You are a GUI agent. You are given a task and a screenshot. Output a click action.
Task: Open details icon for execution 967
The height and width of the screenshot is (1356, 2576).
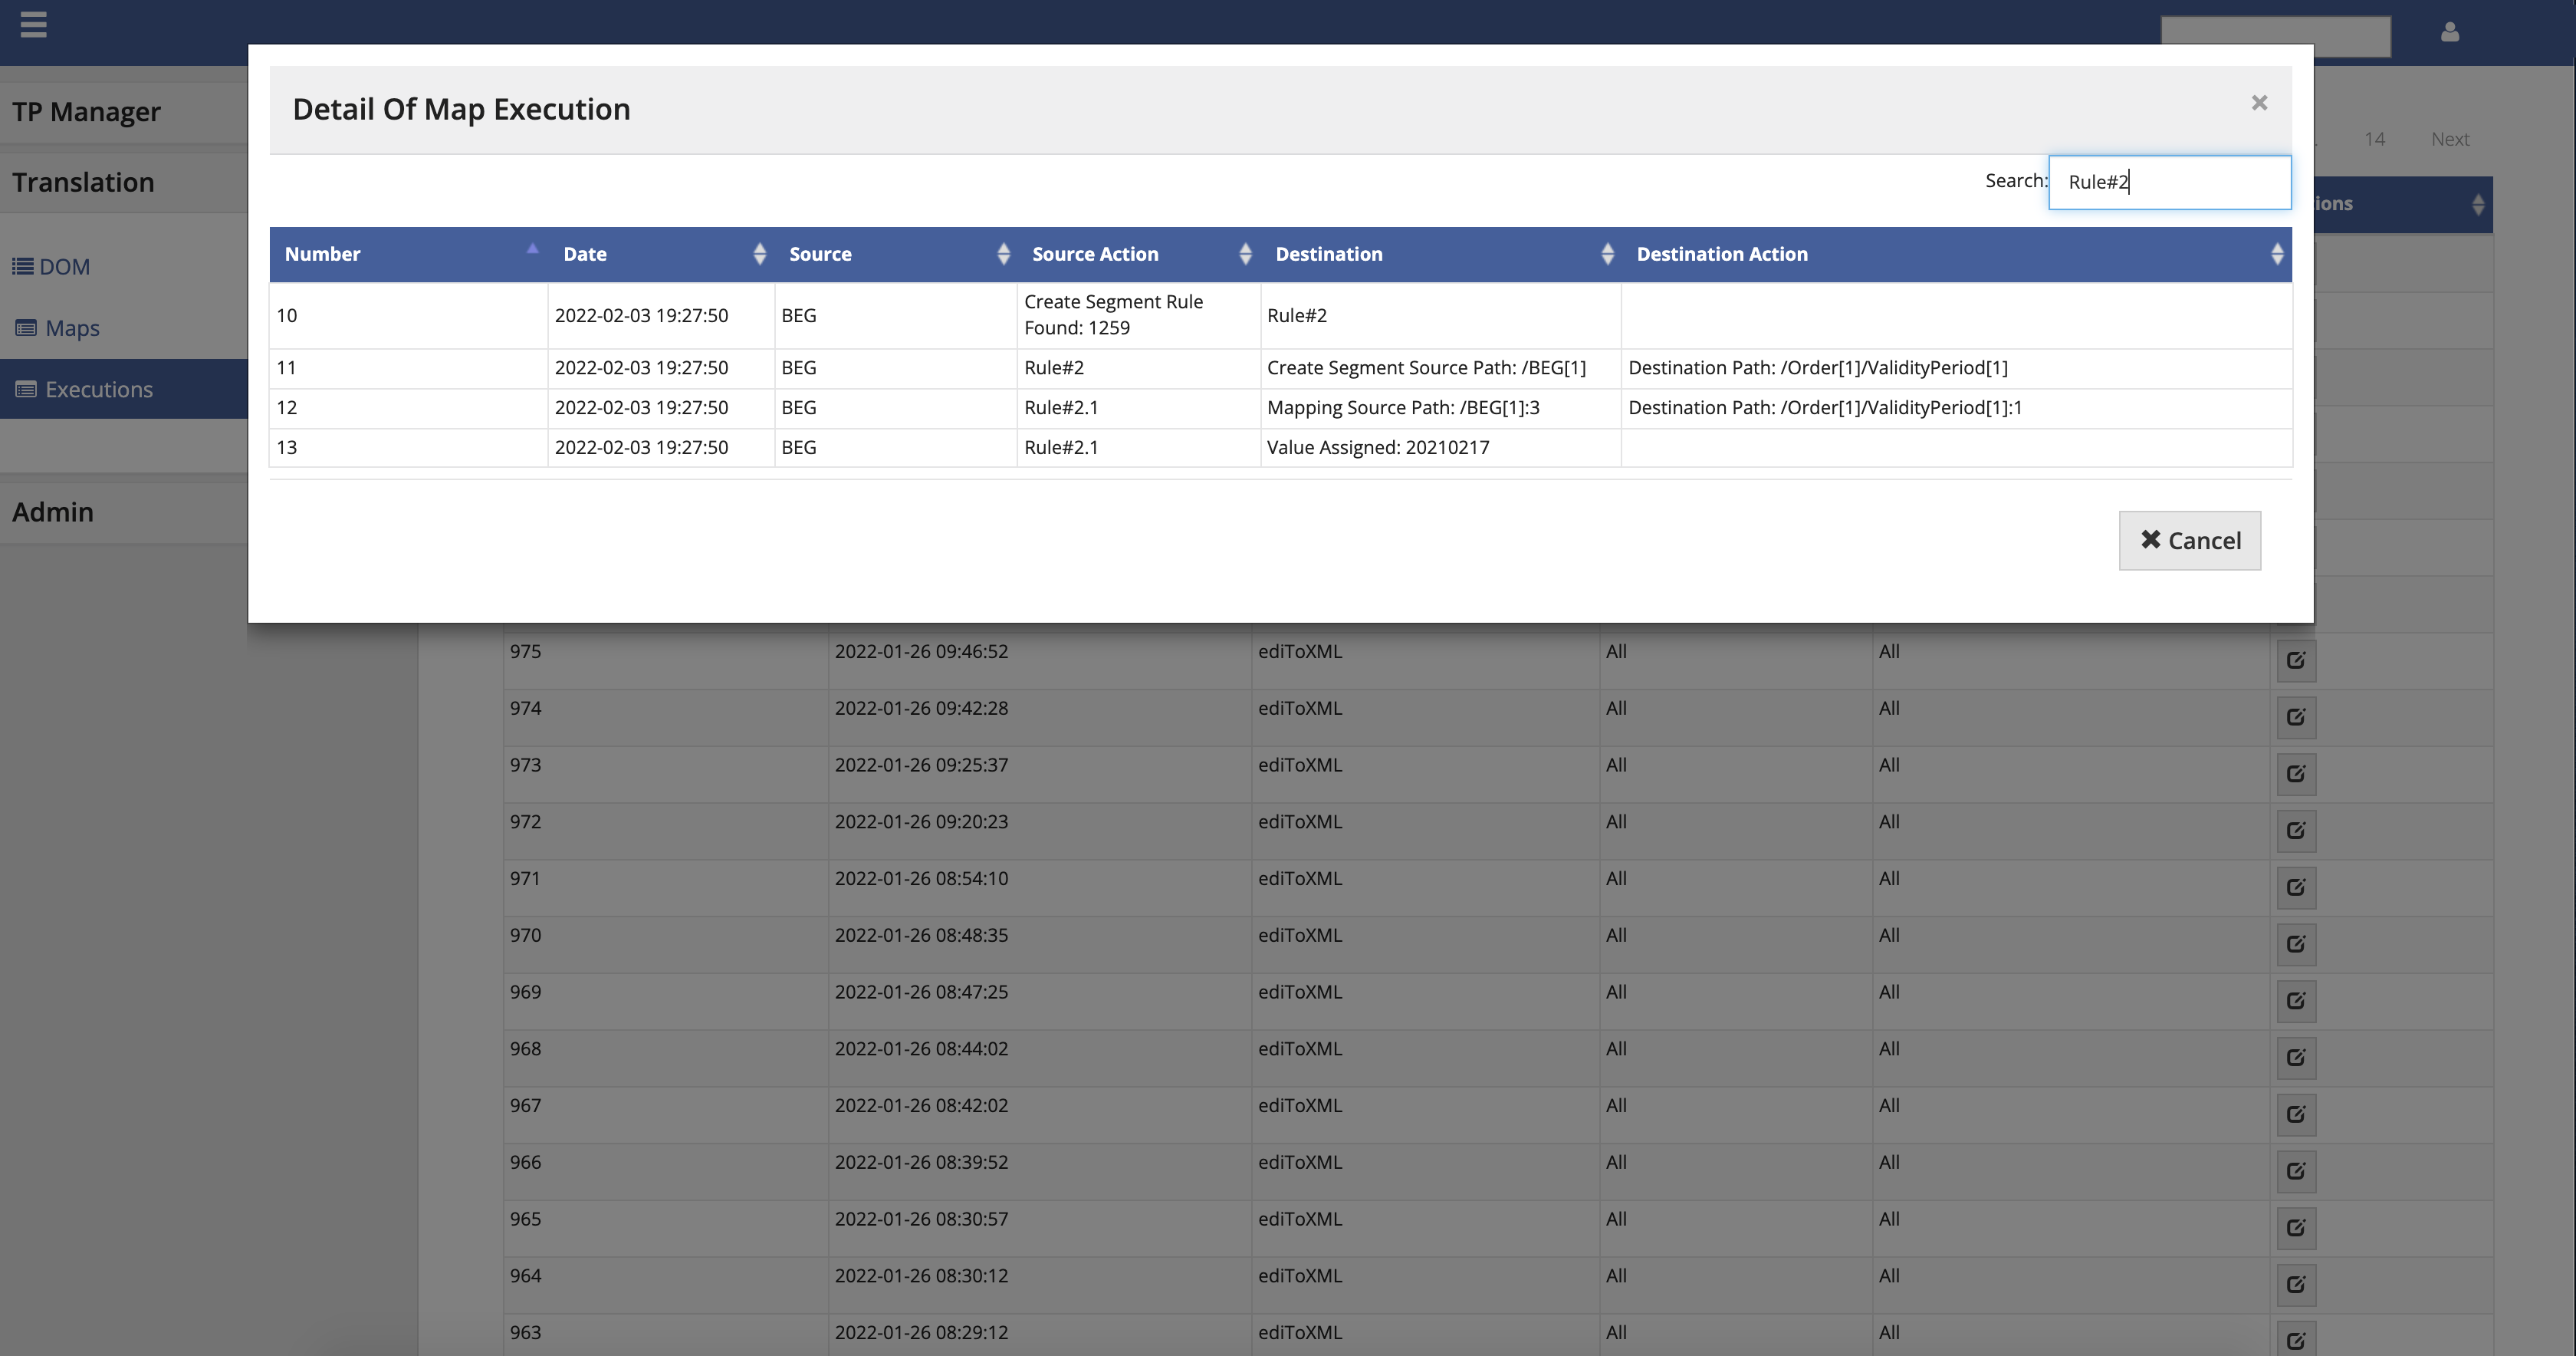click(2296, 1115)
